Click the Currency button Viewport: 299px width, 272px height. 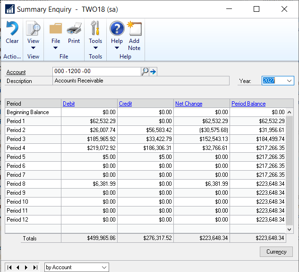[x=276, y=252]
